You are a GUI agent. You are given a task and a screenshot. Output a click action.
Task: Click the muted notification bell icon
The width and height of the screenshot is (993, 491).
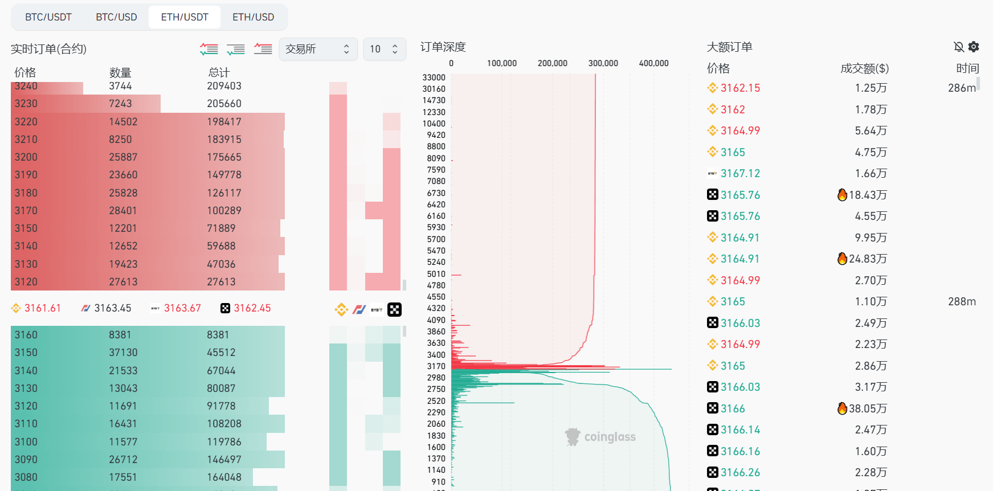pyautogui.click(x=959, y=47)
